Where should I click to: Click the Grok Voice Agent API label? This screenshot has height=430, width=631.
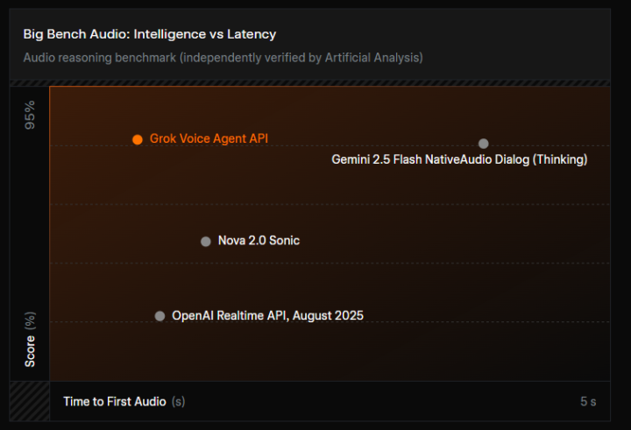(209, 138)
